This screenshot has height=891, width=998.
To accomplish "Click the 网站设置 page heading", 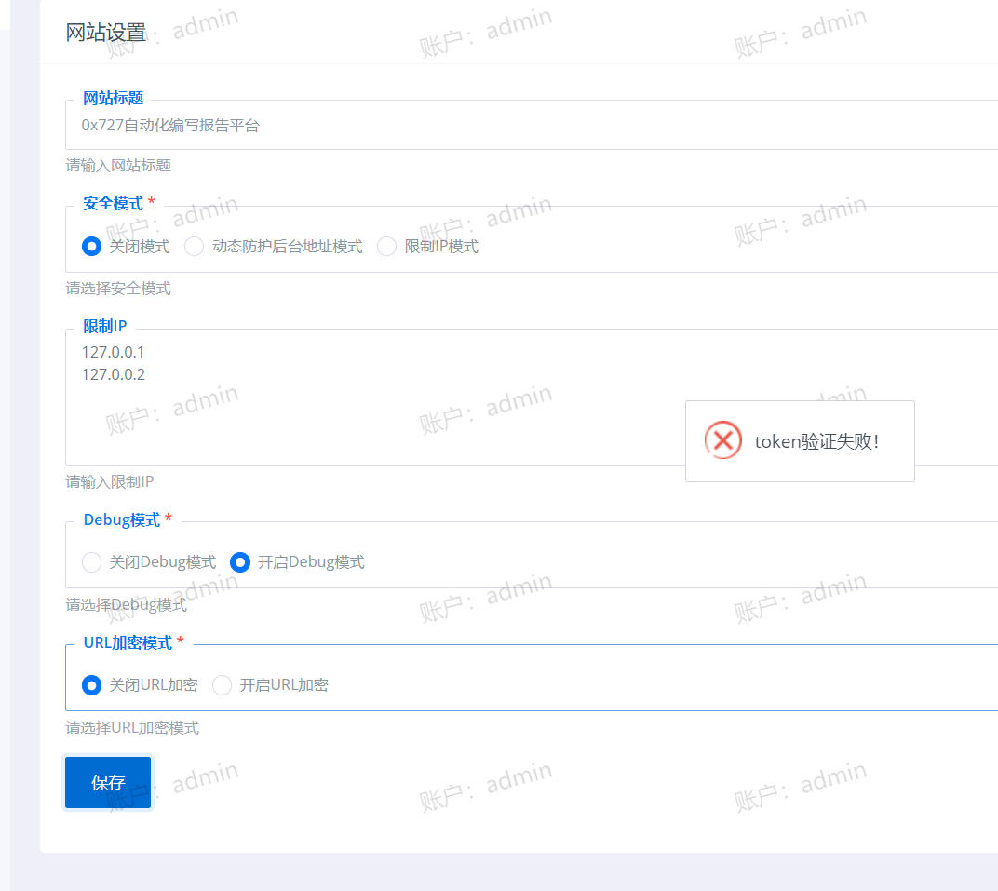I will pos(104,31).
